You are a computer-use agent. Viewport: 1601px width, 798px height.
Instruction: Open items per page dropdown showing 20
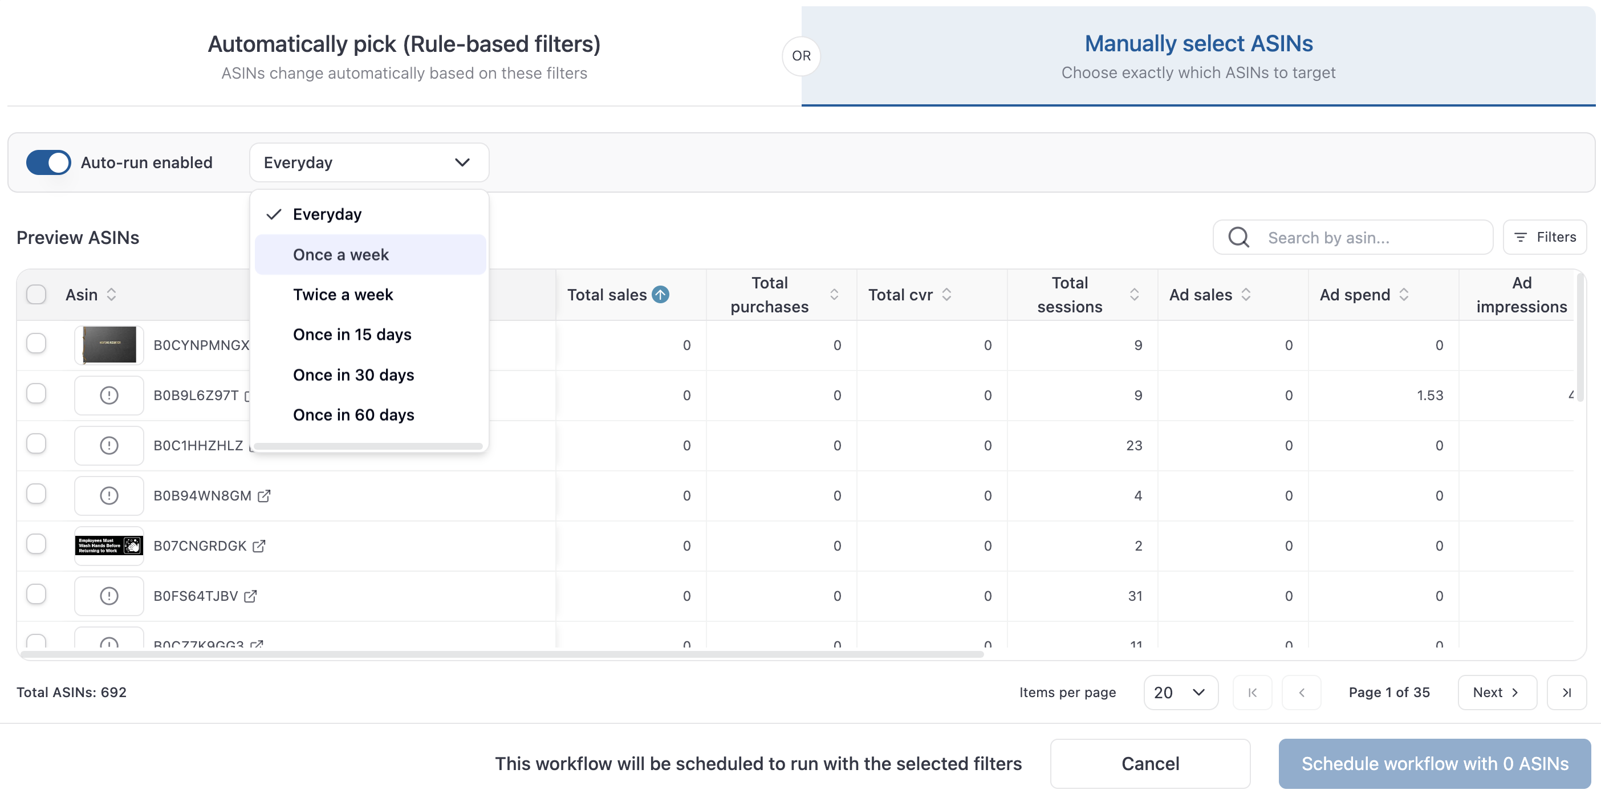(x=1180, y=693)
